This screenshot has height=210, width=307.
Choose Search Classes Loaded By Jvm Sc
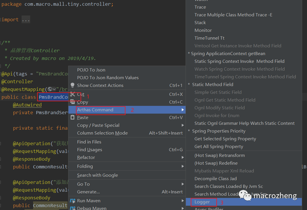(x=244, y=186)
